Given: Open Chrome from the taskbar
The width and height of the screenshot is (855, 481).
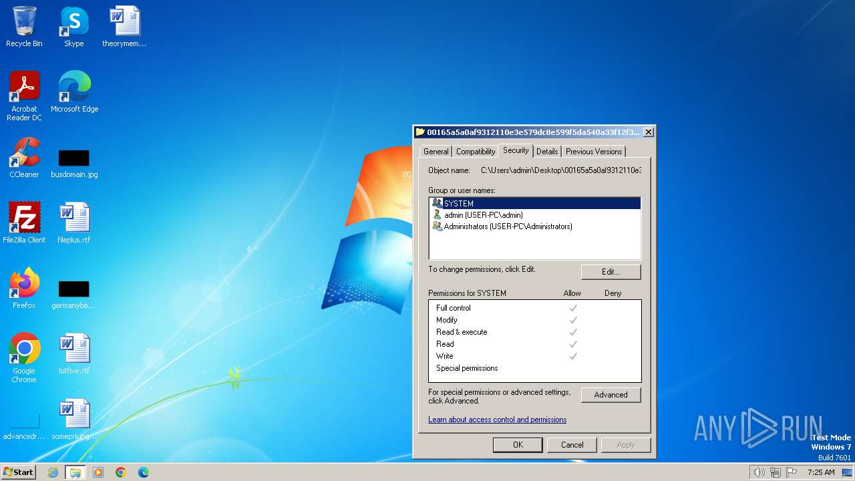Looking at the screenshot, I should 121,472.
